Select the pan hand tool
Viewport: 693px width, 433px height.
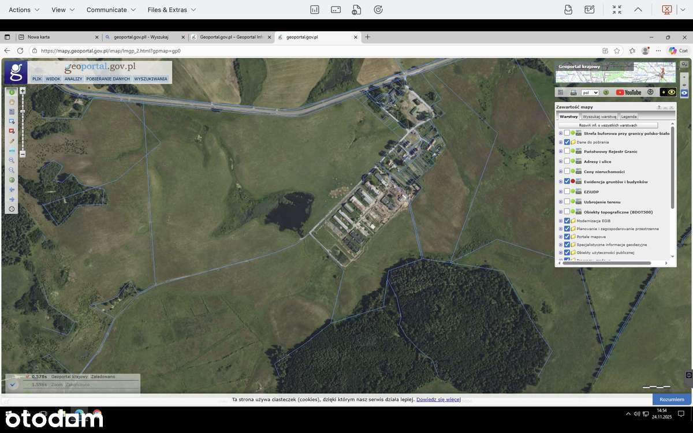(12, 102)
